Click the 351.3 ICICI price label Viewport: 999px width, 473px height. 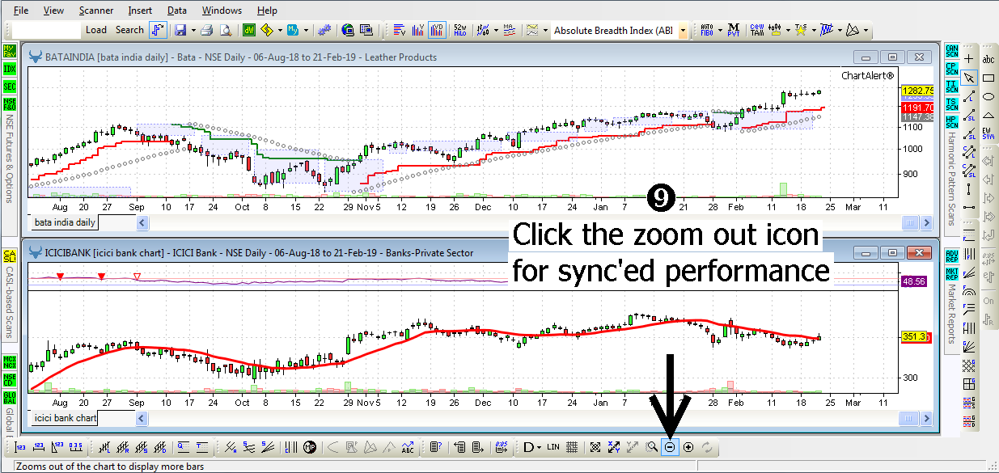tap(916, 337)
